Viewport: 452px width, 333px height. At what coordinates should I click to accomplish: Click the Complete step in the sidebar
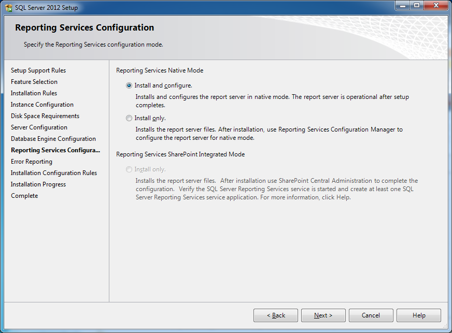[x=24, y=196]
